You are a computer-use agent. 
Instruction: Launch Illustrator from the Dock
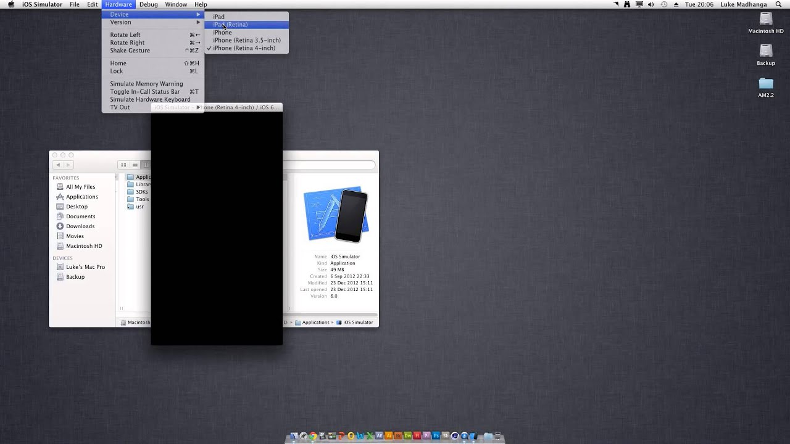pyautogui.click(x=389, y=435)
